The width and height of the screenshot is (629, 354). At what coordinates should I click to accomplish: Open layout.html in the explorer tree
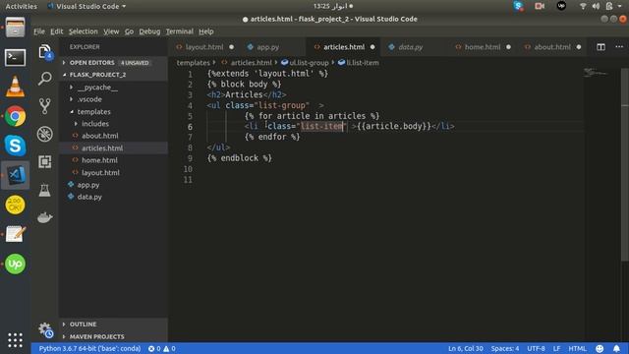click(x=113, y=173)
